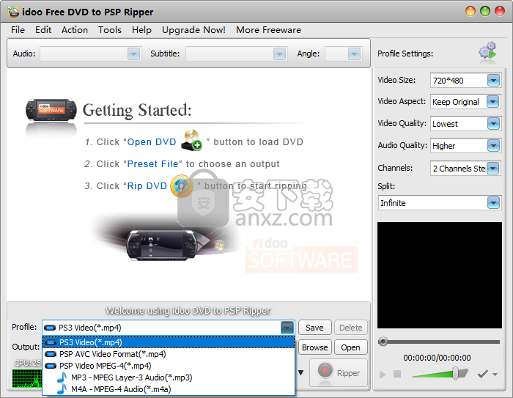Click the idoo app icon in title bar
This screenshot has height=398, width=513.
[13, 12]
